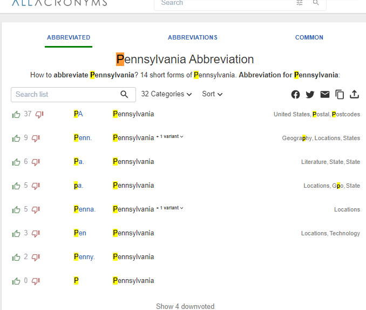
Task: Click the magnifier in Search list box
Action: coord(124,95)
